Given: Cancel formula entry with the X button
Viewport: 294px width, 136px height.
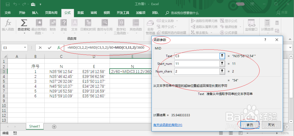Looking at the screenshot, I should (x=40, y=48).
